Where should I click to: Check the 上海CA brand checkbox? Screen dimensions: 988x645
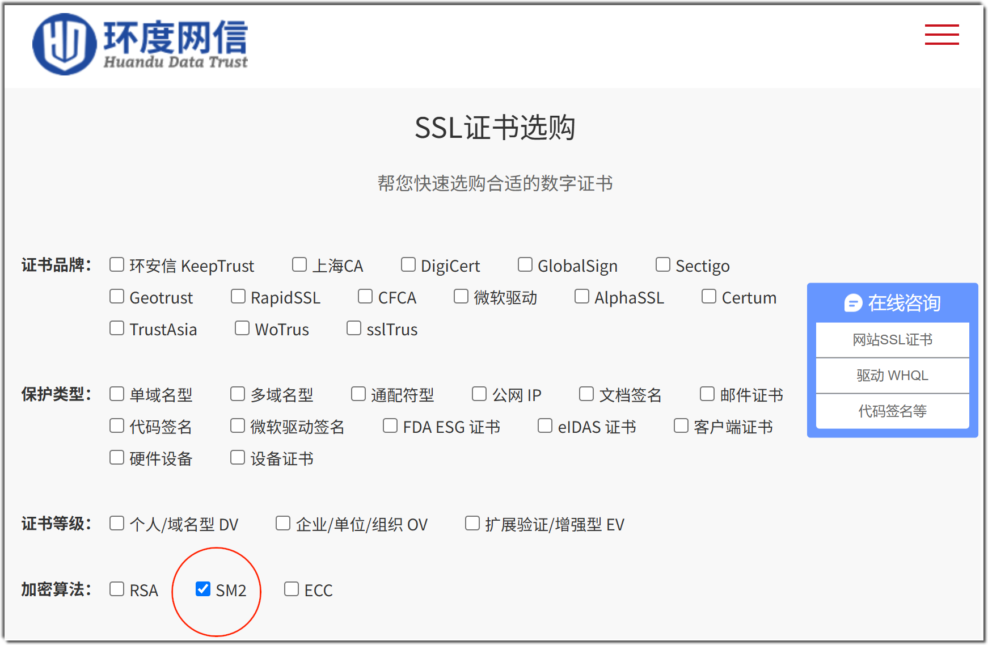click(298, 264)
